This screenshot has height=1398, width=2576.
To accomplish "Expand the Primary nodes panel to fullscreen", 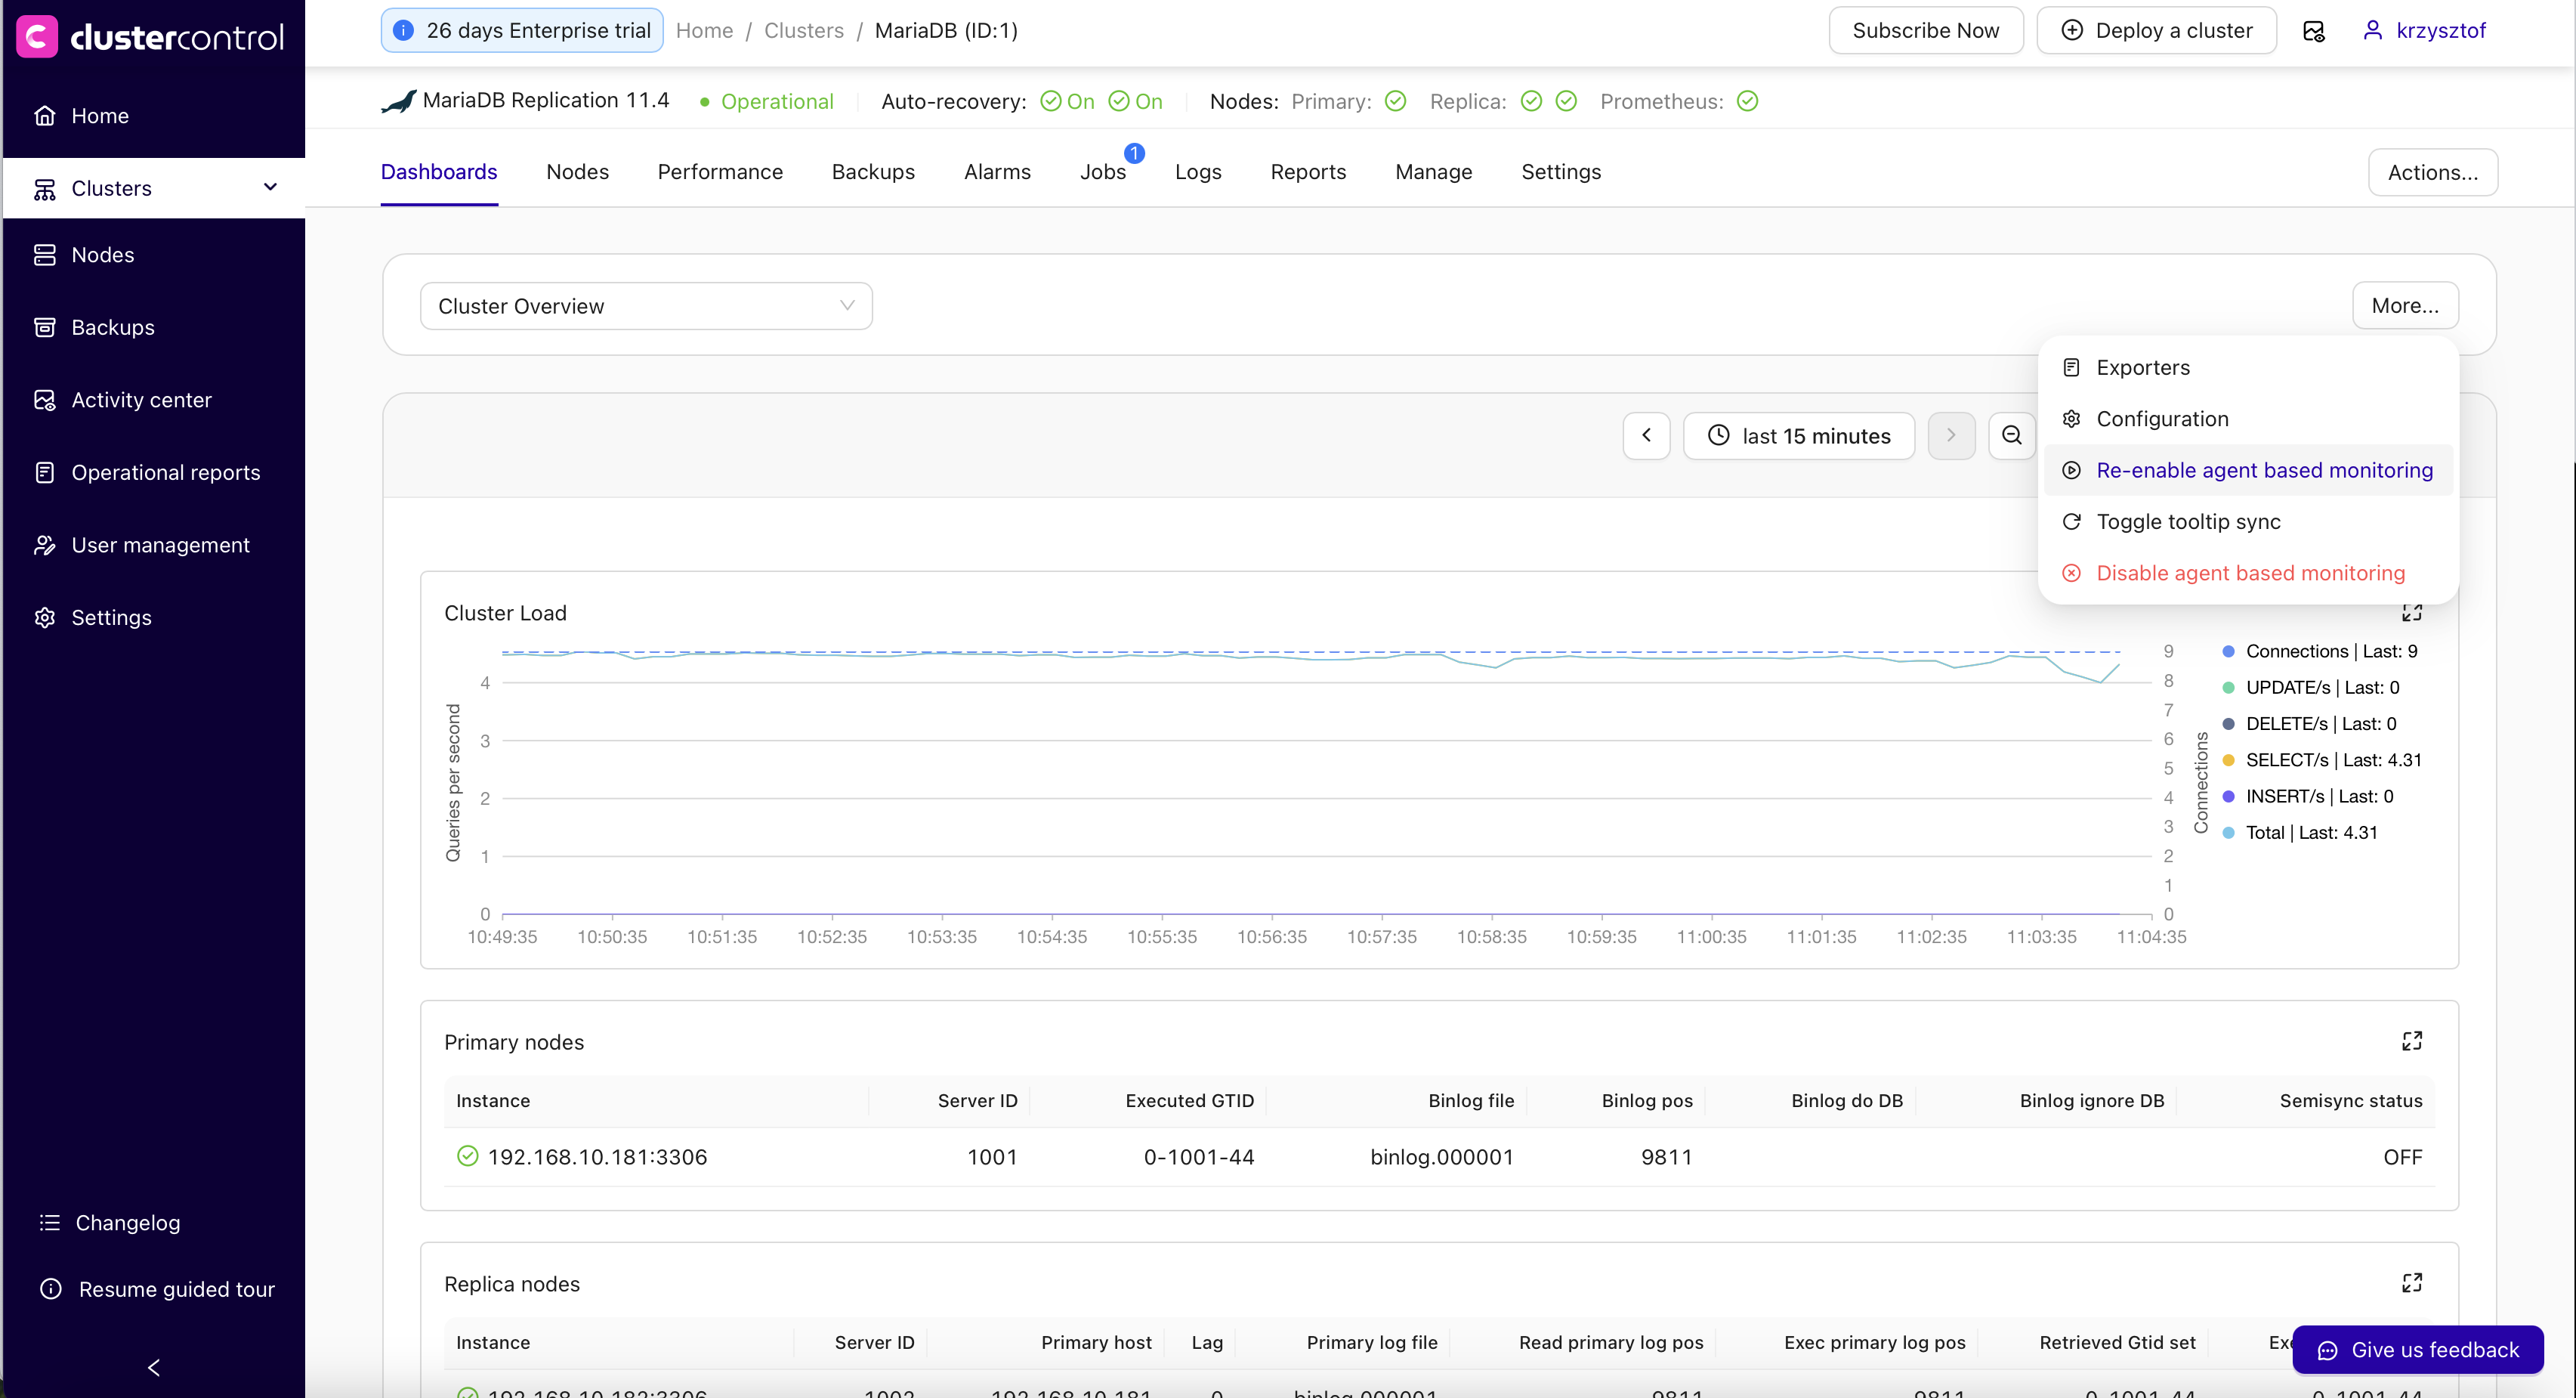I will click(x=2412, y=1041).
